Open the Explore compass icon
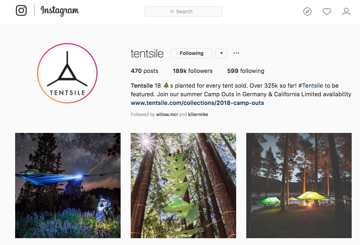The width and height of the screenshot is (360, 245). pyautogui.click(x=307, y=11)
